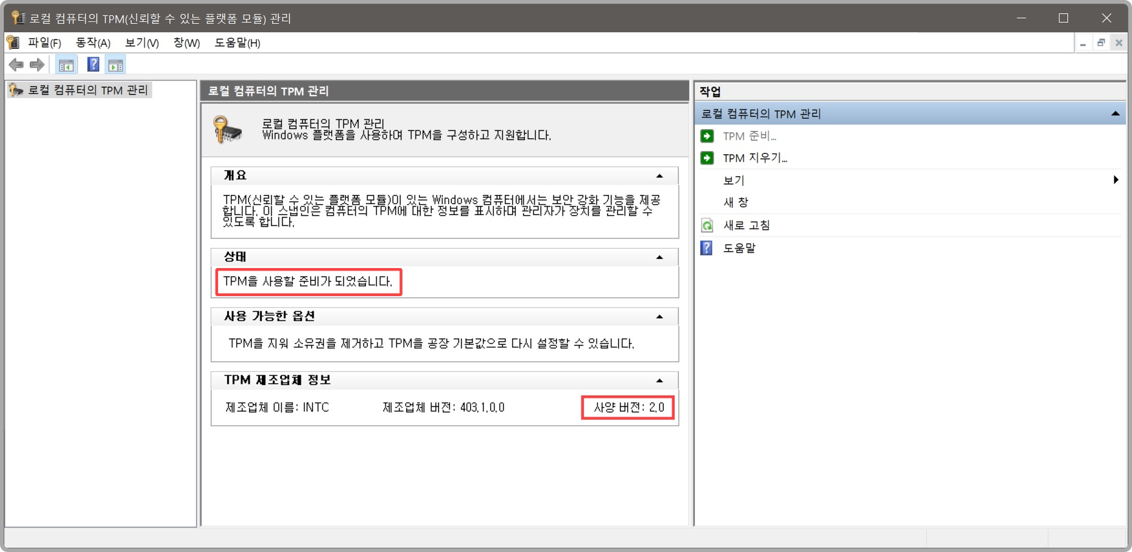Toggle the action pane show/hide icon
The width and height of the screenshot is (1132, 552).
pyautogui.click(x=116, y=64)
